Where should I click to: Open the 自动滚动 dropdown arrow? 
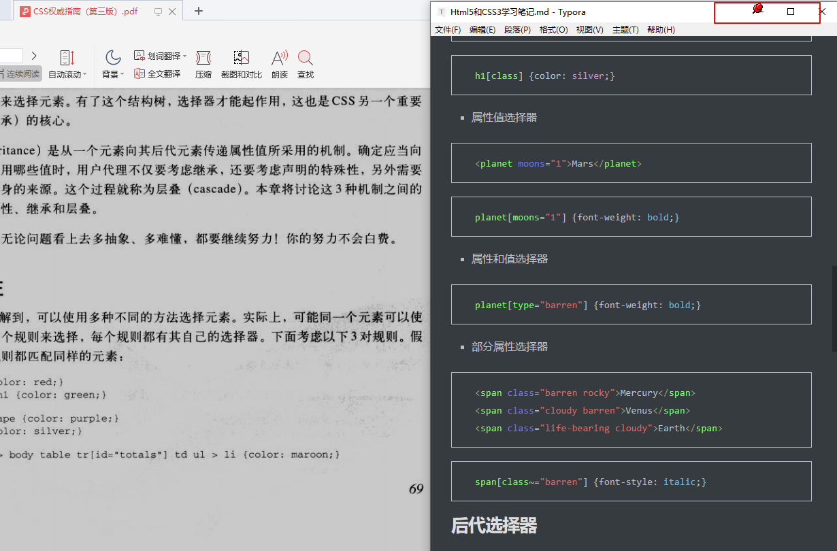pyautogui.click(x=84, y=75)
